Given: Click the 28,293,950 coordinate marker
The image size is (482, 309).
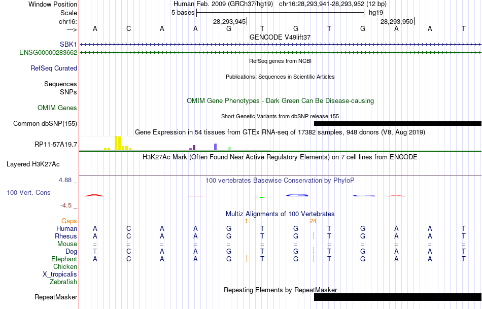Looking at the screenshot, I should (x=397, y=21).
